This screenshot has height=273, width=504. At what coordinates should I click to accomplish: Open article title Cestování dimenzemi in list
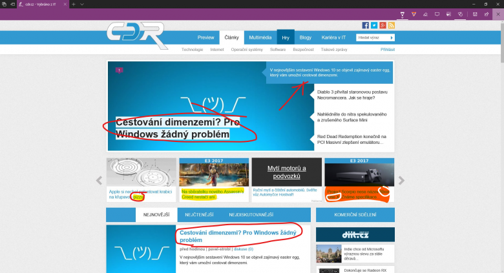pos(238,236)
